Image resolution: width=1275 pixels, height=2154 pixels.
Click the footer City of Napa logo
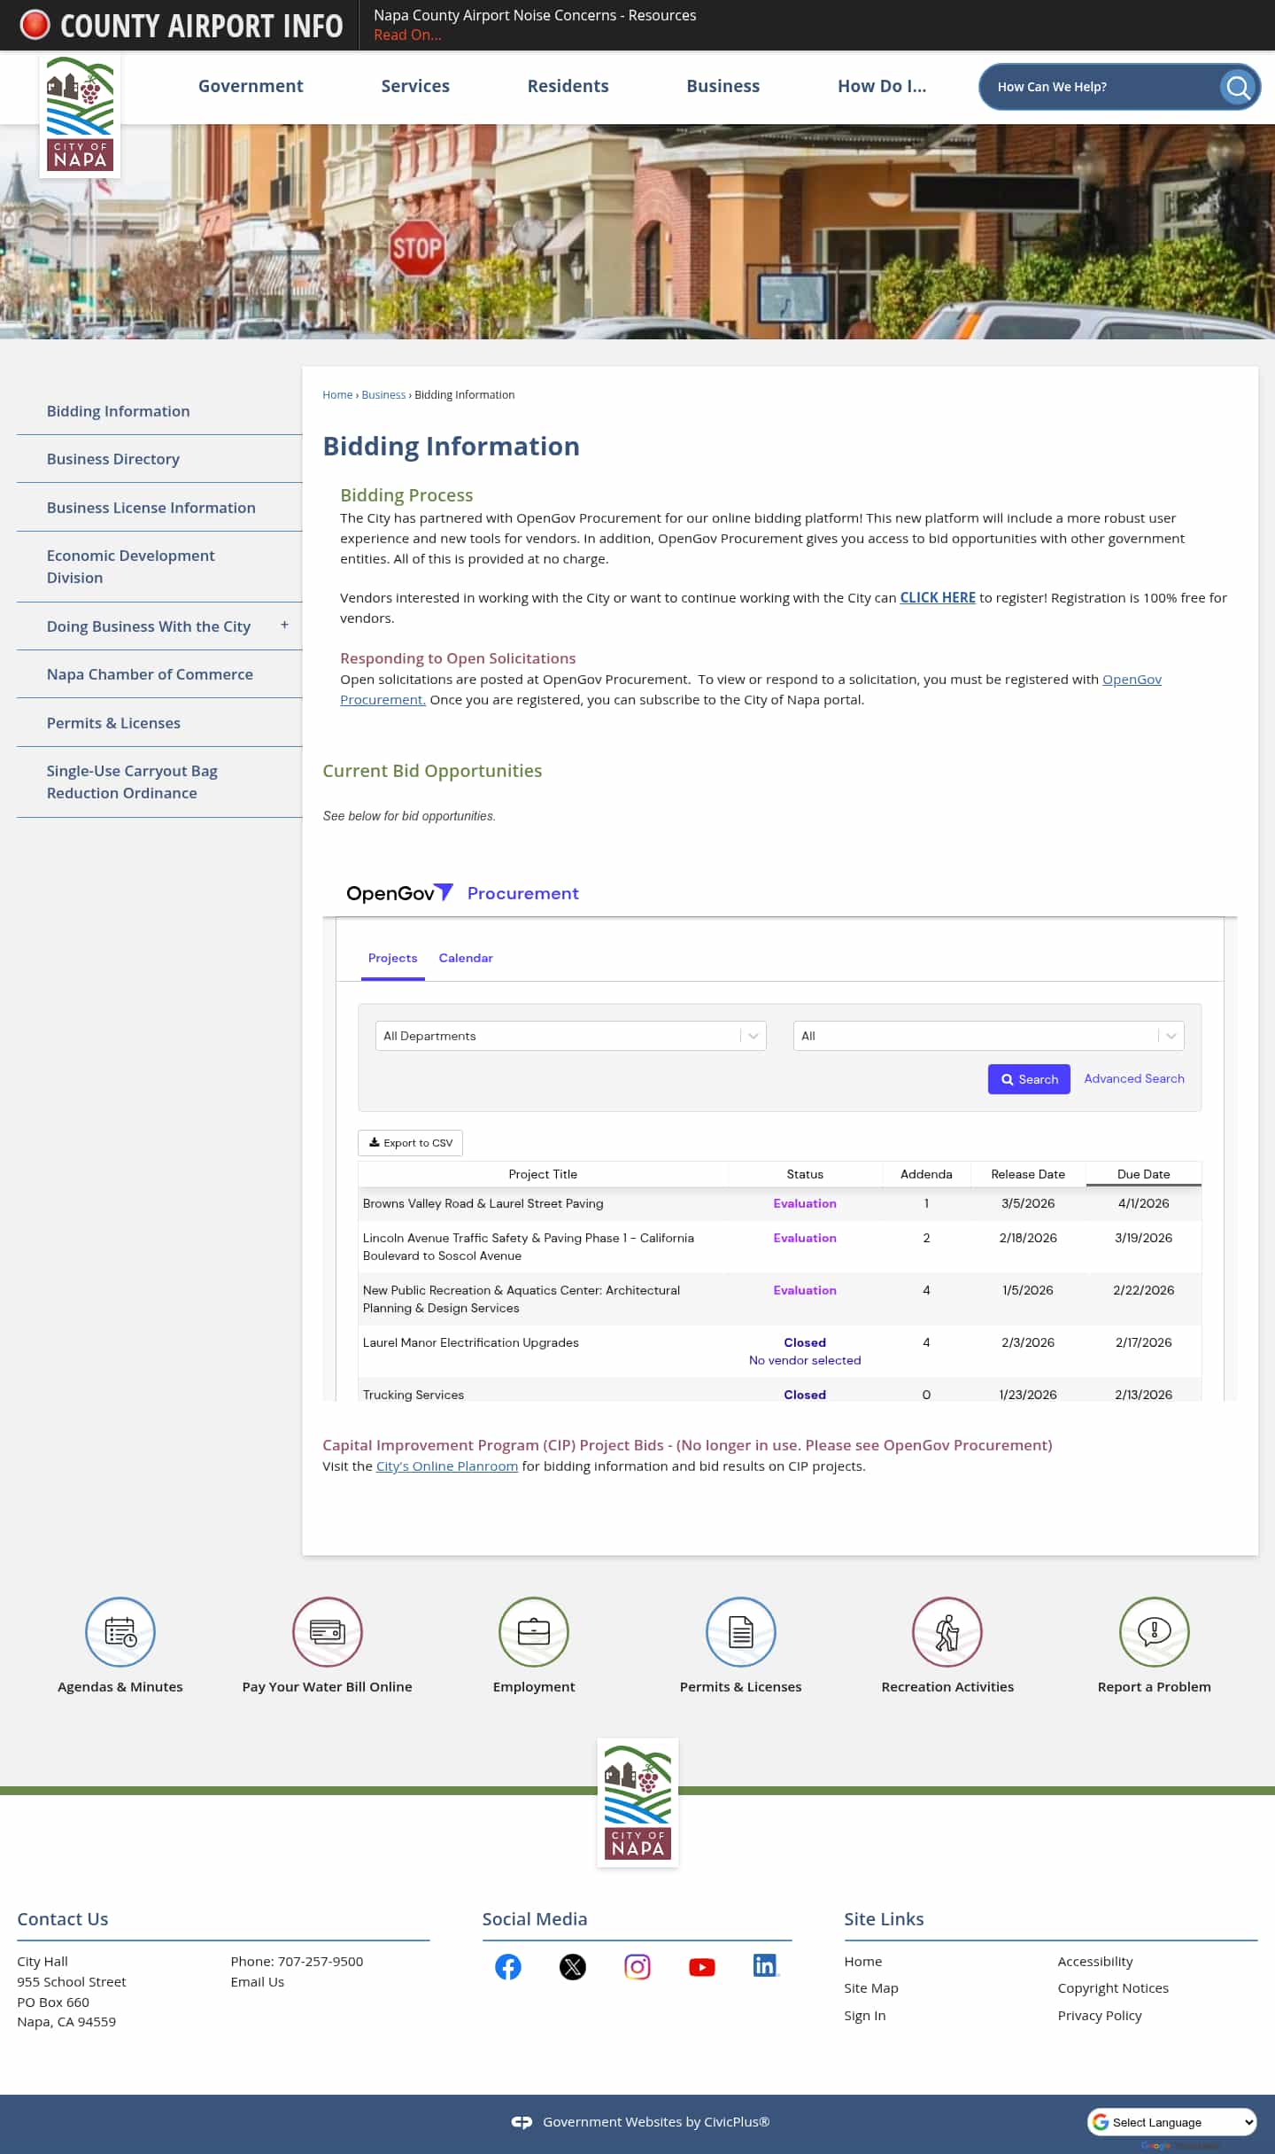(637, 1802)
